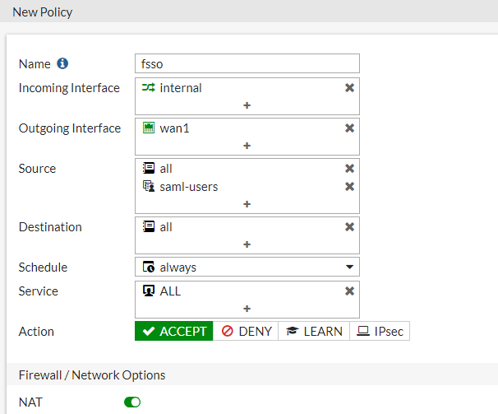Screen dimensions: 498x414
Task: Add another Service entry
Action: pos(247,309)
